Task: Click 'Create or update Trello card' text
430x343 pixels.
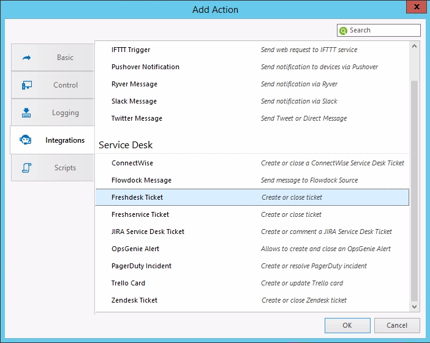Action: 302,283
